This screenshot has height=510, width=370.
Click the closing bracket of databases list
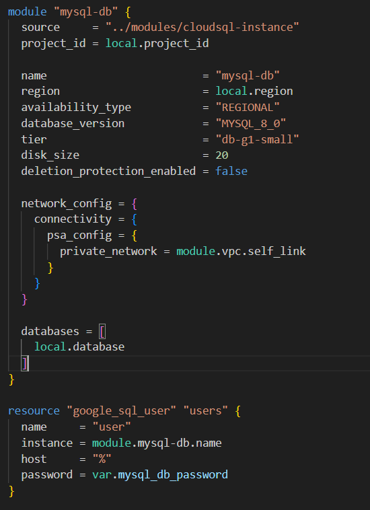tap(24, 363)
